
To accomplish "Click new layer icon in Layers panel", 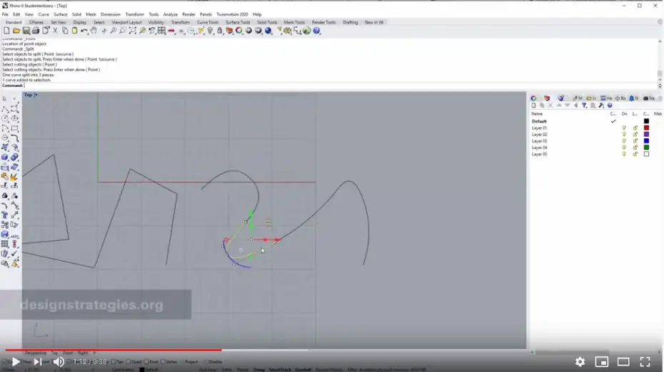I will (533, 105).
